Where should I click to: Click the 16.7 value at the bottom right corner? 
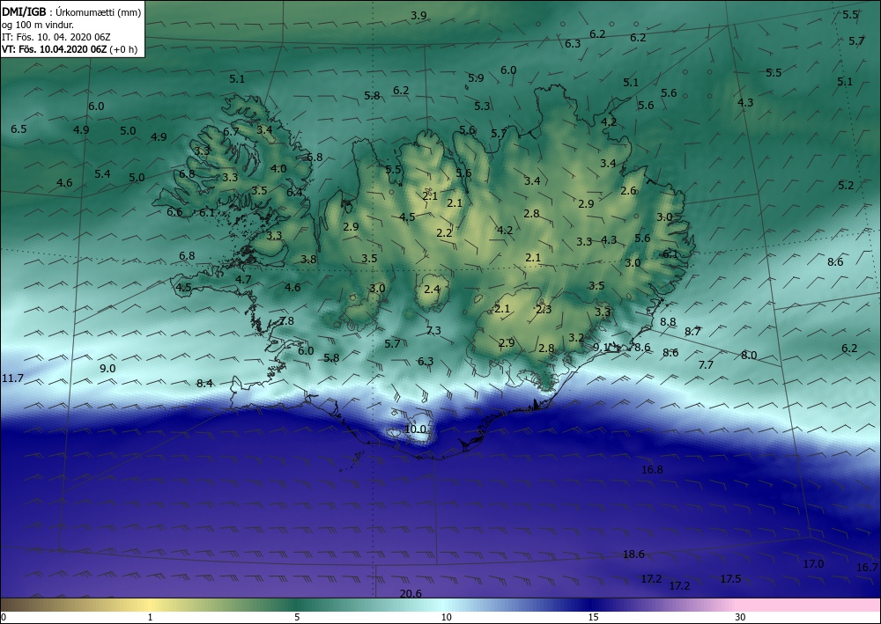pyautogui.click(x=867, y=568)
